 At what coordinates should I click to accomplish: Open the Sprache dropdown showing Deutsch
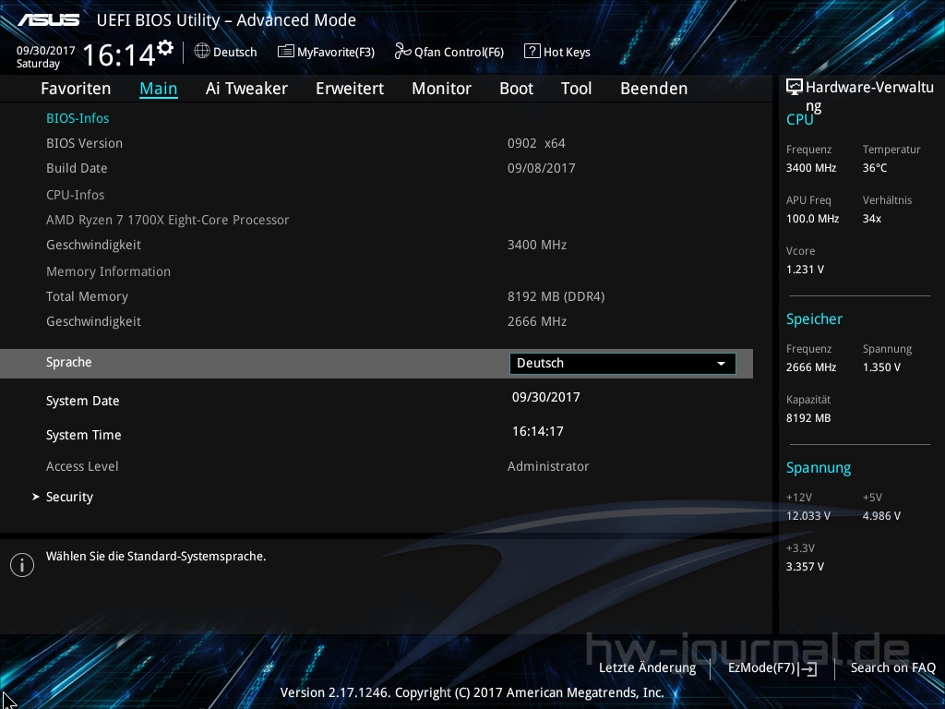(623, 364)
